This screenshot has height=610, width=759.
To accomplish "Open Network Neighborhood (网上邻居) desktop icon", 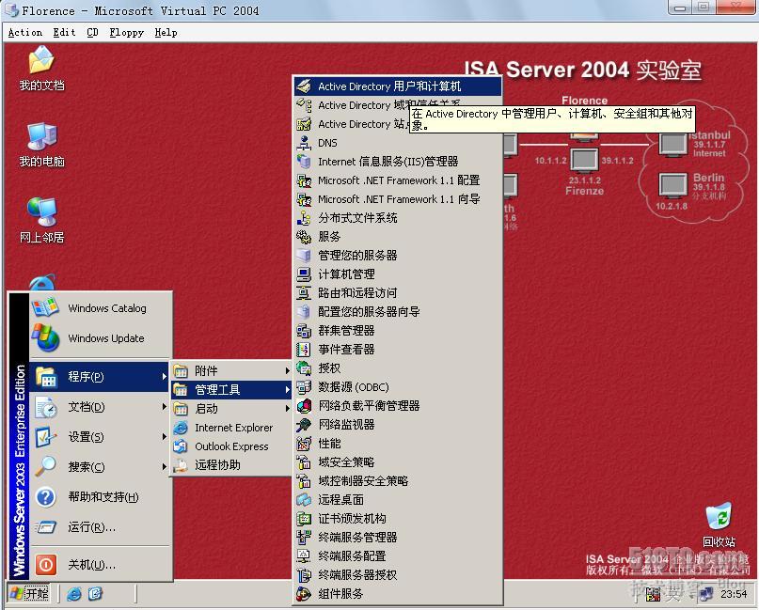I will click(41, 220).
